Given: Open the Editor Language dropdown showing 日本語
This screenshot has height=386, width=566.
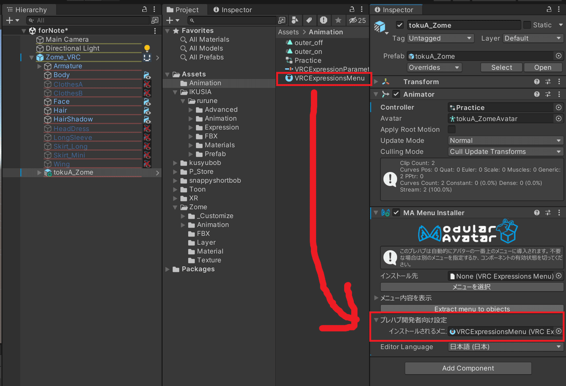Looking at the screenshot, I should click(x=505, y=347).
